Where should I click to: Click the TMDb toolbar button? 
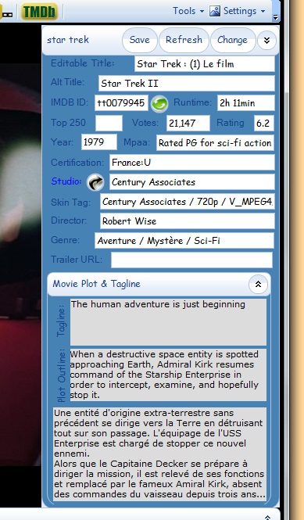pyautogui.click(x=39, y=12)
